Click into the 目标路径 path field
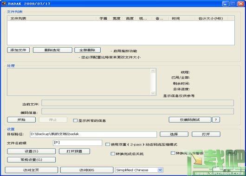 click(x=93, y=134)
